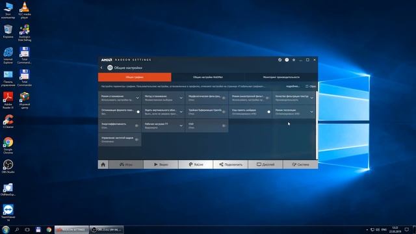This screenshot has width=416, height=234.
Task: Click the ENG language indicator
Action: 384,229
